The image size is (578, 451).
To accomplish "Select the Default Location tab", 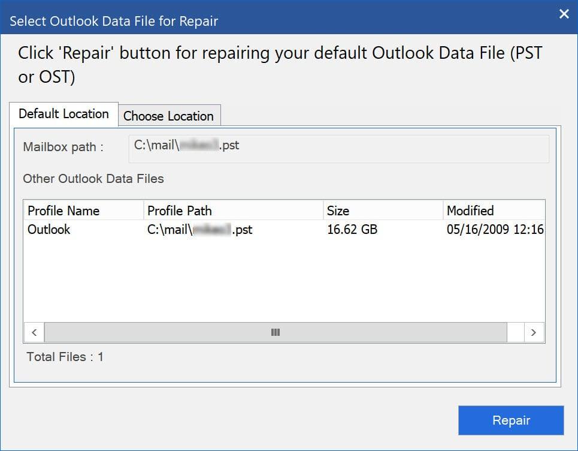I will click(63, 114).
